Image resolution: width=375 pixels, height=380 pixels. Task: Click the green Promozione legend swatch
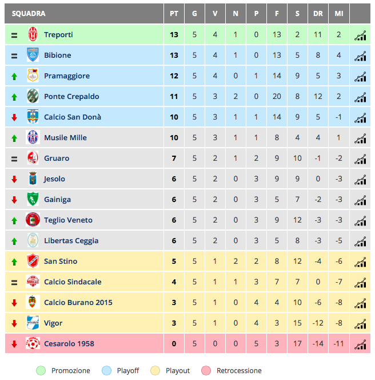coord(41,370)
